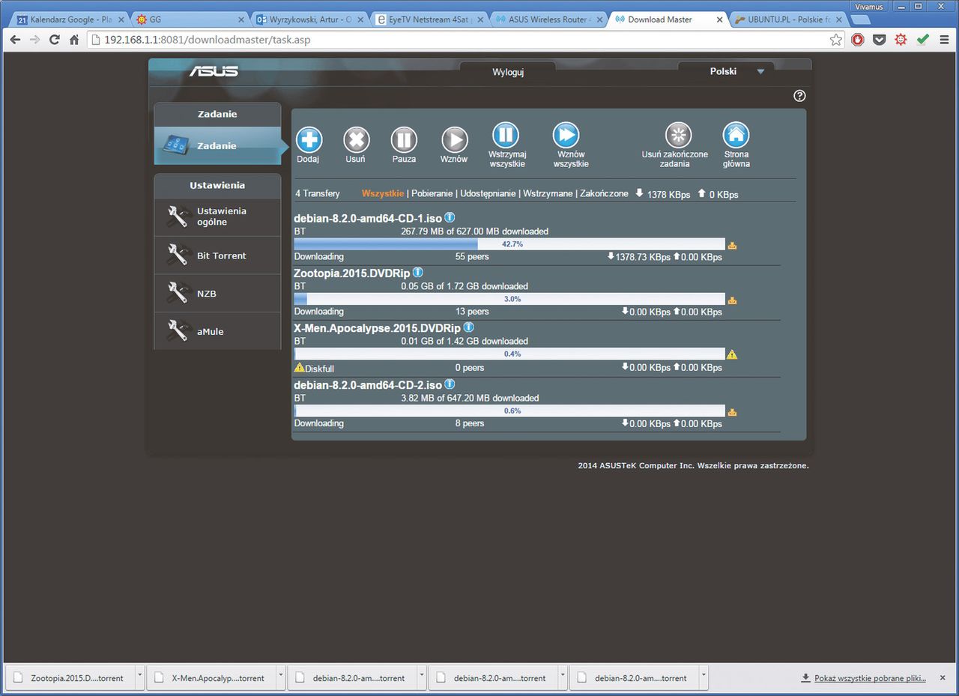Switch to GG tab
Image resolution: width=959 pixels, height=696 pixels.
[190, 19]
